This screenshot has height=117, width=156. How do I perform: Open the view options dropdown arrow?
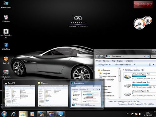point(154,65)
